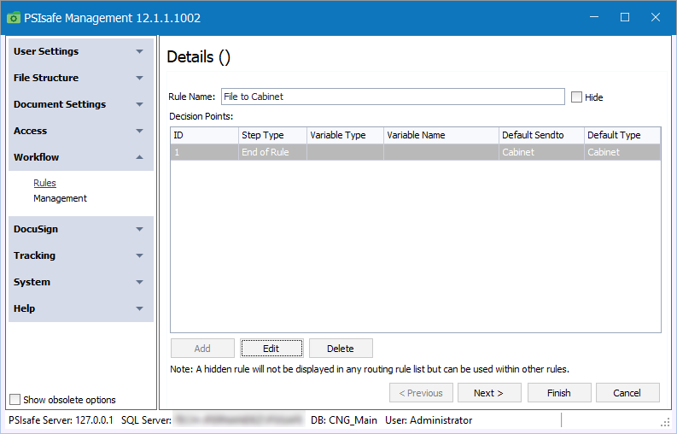Sort by the ID column header
This screenshot has width=677, height=434.
tap(204, 135)
